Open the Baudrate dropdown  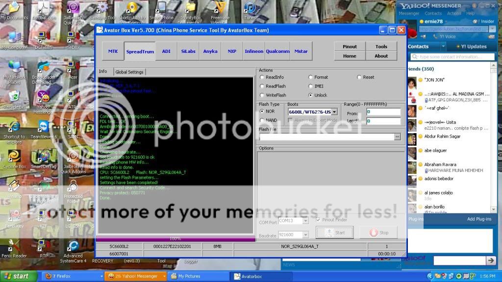[x=305, y=235]
